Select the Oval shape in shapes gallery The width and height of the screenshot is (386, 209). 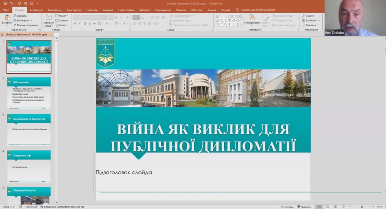tap(234, 16)
